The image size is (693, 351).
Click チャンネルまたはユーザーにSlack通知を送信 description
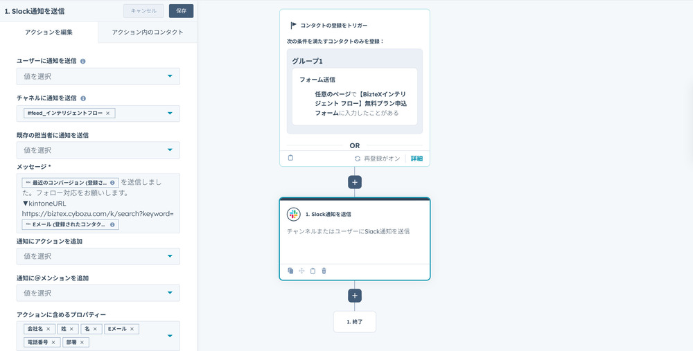[x=349, y=231]
